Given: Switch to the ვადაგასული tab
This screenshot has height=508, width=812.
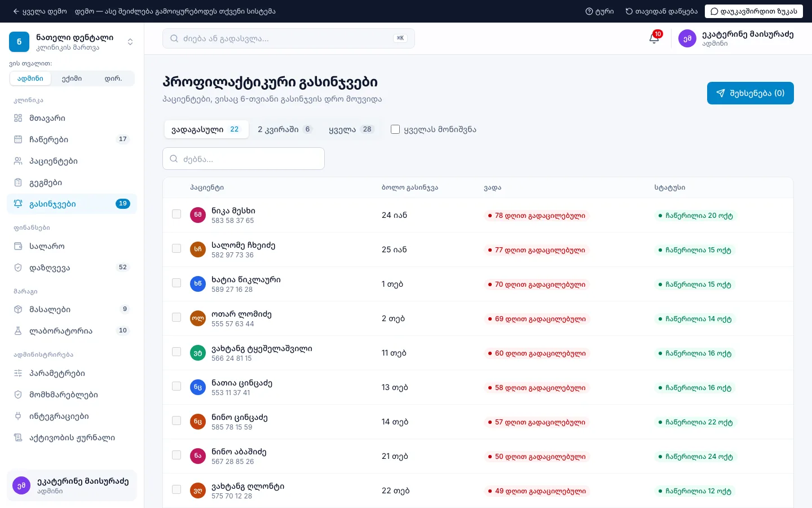Looking at the screenshot, I should click(x=206, y=129).
